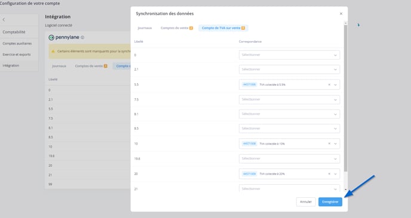The image size is (411, 218).
Task: Open correspondance dropdown for rate 19.6
Action: (289, 158)
